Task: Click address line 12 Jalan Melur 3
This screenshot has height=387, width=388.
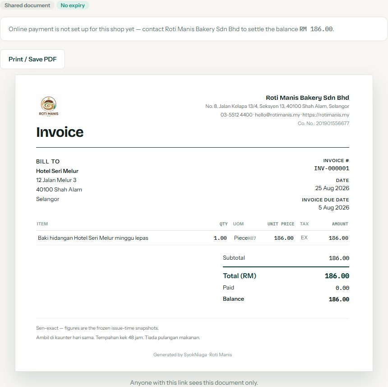Action: pyautogui.click(x=56, y=180)
